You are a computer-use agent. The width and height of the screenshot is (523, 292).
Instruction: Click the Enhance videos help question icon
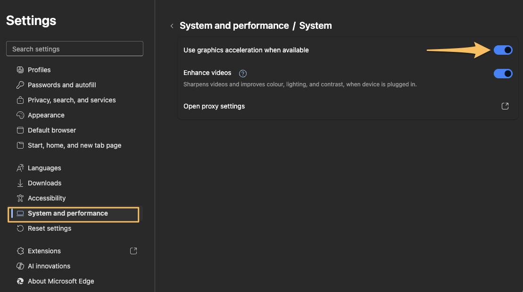243,74
